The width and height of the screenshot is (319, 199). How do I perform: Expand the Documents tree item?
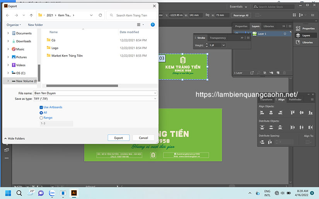click(9, 34)
